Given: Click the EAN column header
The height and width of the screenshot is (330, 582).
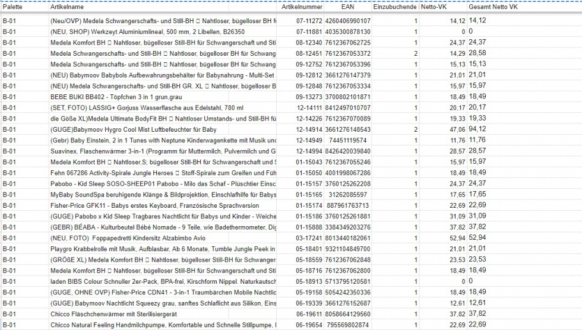Looking at the screenshot, I should pyautogui.click(x=347, y=7).
